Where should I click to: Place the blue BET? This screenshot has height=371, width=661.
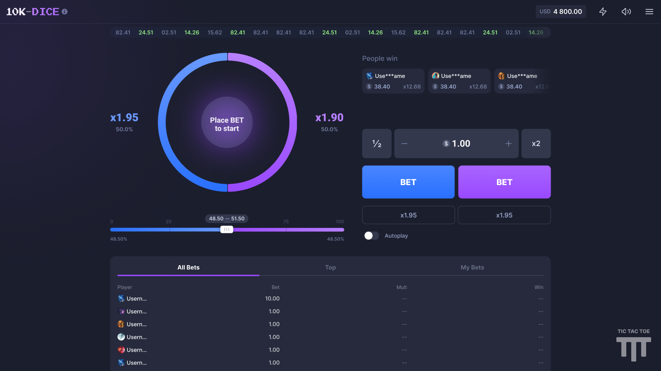[408, 182]
